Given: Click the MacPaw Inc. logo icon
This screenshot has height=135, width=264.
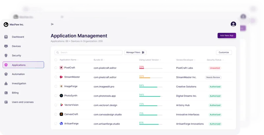Looking at the screenshot, I should tap(6, 24).
